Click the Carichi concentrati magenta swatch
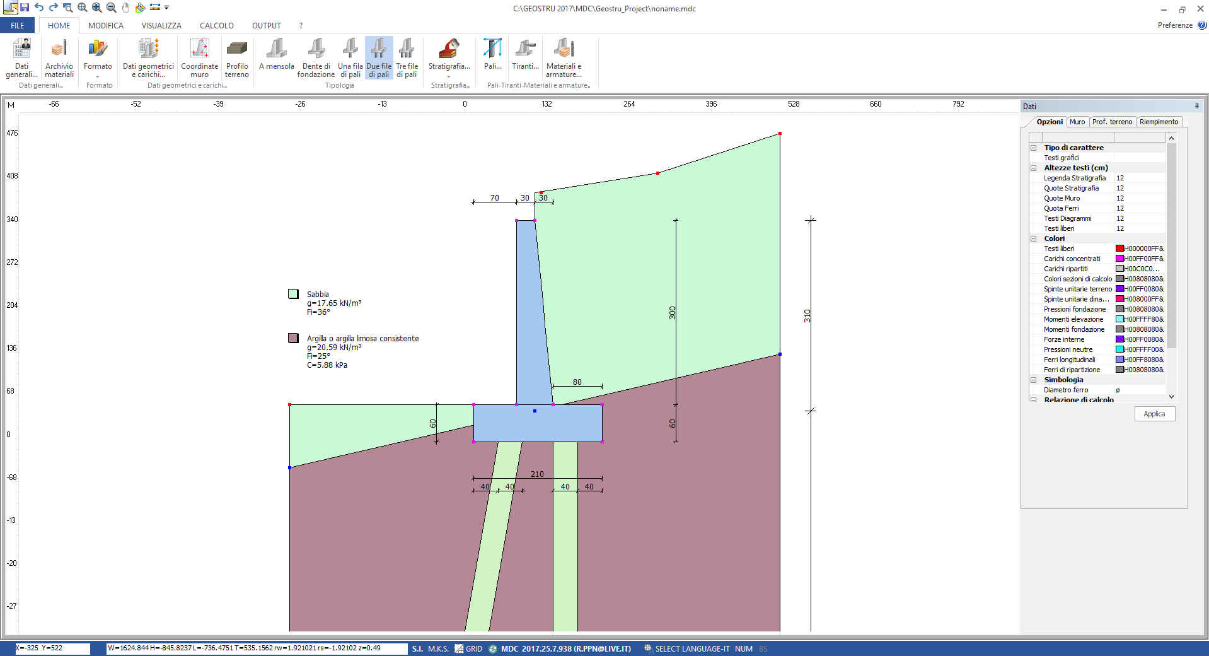1209x656 pixels. tap(1120, 259)
